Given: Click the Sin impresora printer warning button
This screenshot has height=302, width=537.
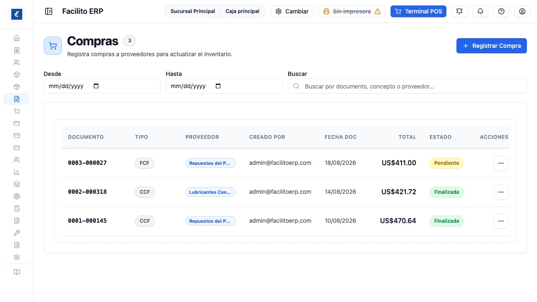Looking at the screenshot, I should 352,11.
